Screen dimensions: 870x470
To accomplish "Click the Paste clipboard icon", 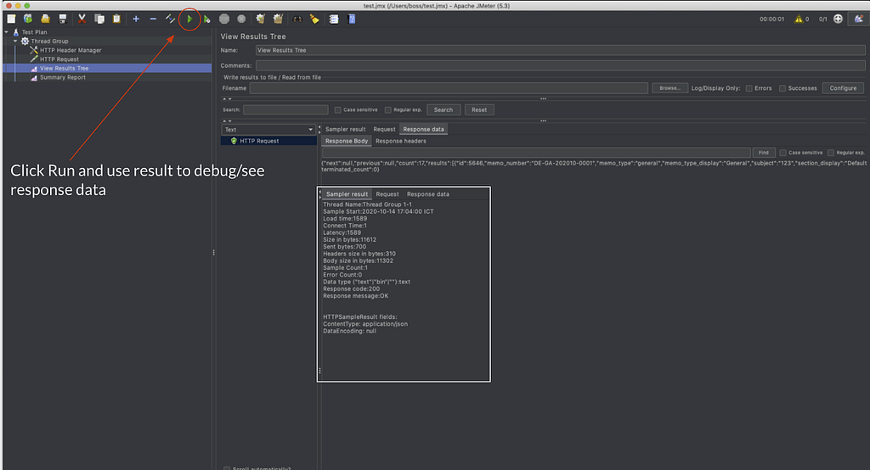I will click(x=116, y=19).
